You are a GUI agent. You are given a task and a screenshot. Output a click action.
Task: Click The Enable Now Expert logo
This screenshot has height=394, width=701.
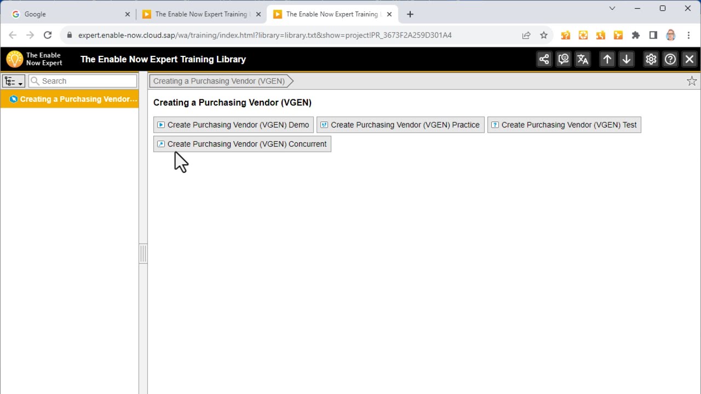[34, 59]
